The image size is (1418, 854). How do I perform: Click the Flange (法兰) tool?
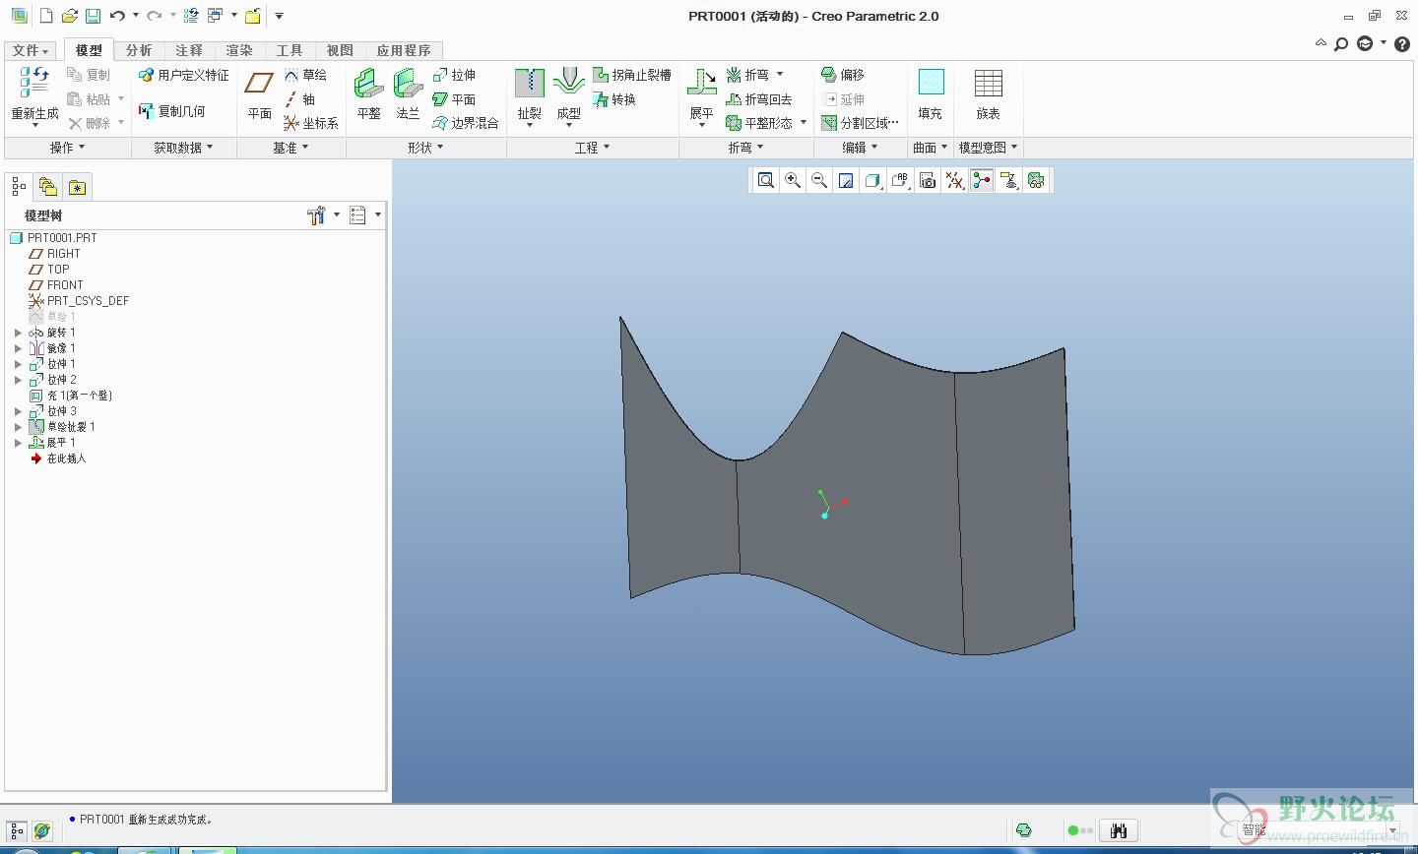coord(408,94)
